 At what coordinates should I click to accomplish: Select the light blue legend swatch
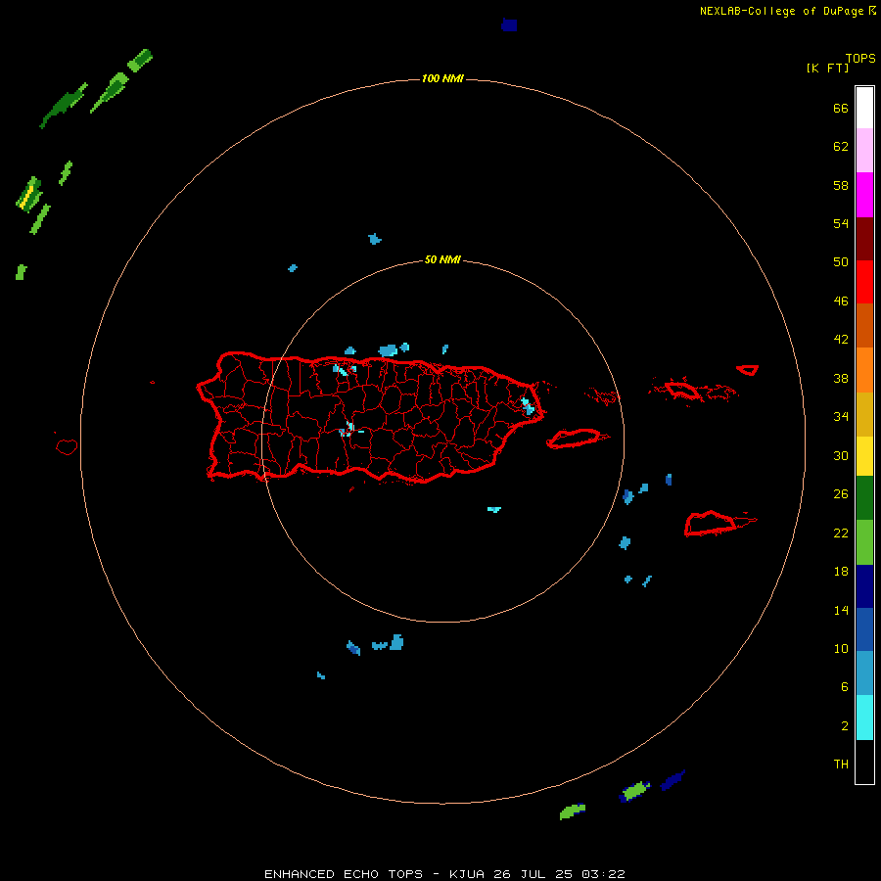pyautogui.click(x=864, y=673)
